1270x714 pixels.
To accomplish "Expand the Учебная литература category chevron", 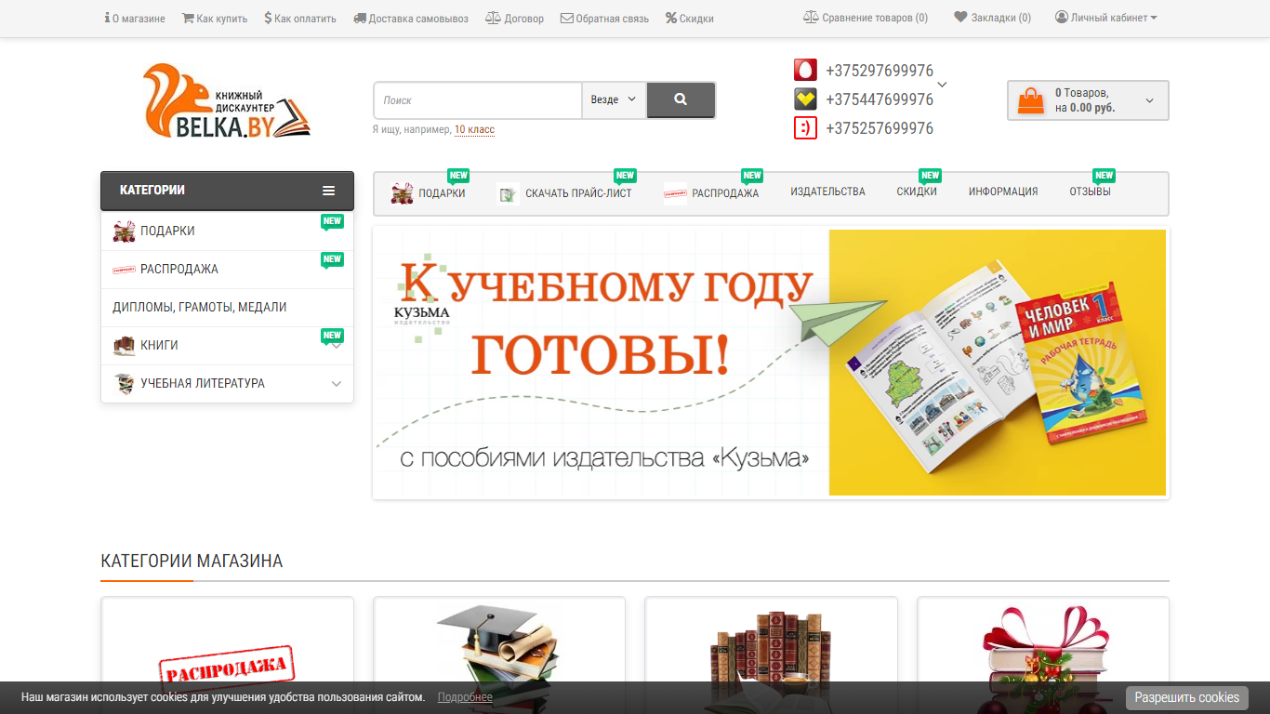I will (337, 384).
